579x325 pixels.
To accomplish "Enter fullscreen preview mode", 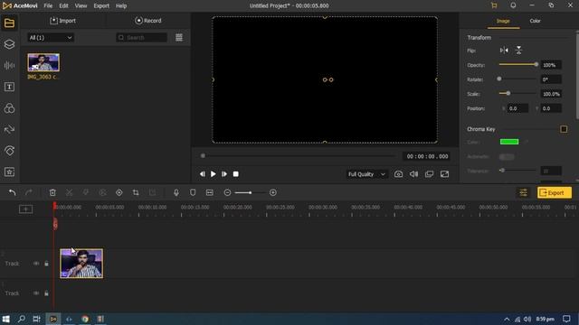I will pyautogui.click(x=444, y=174).
